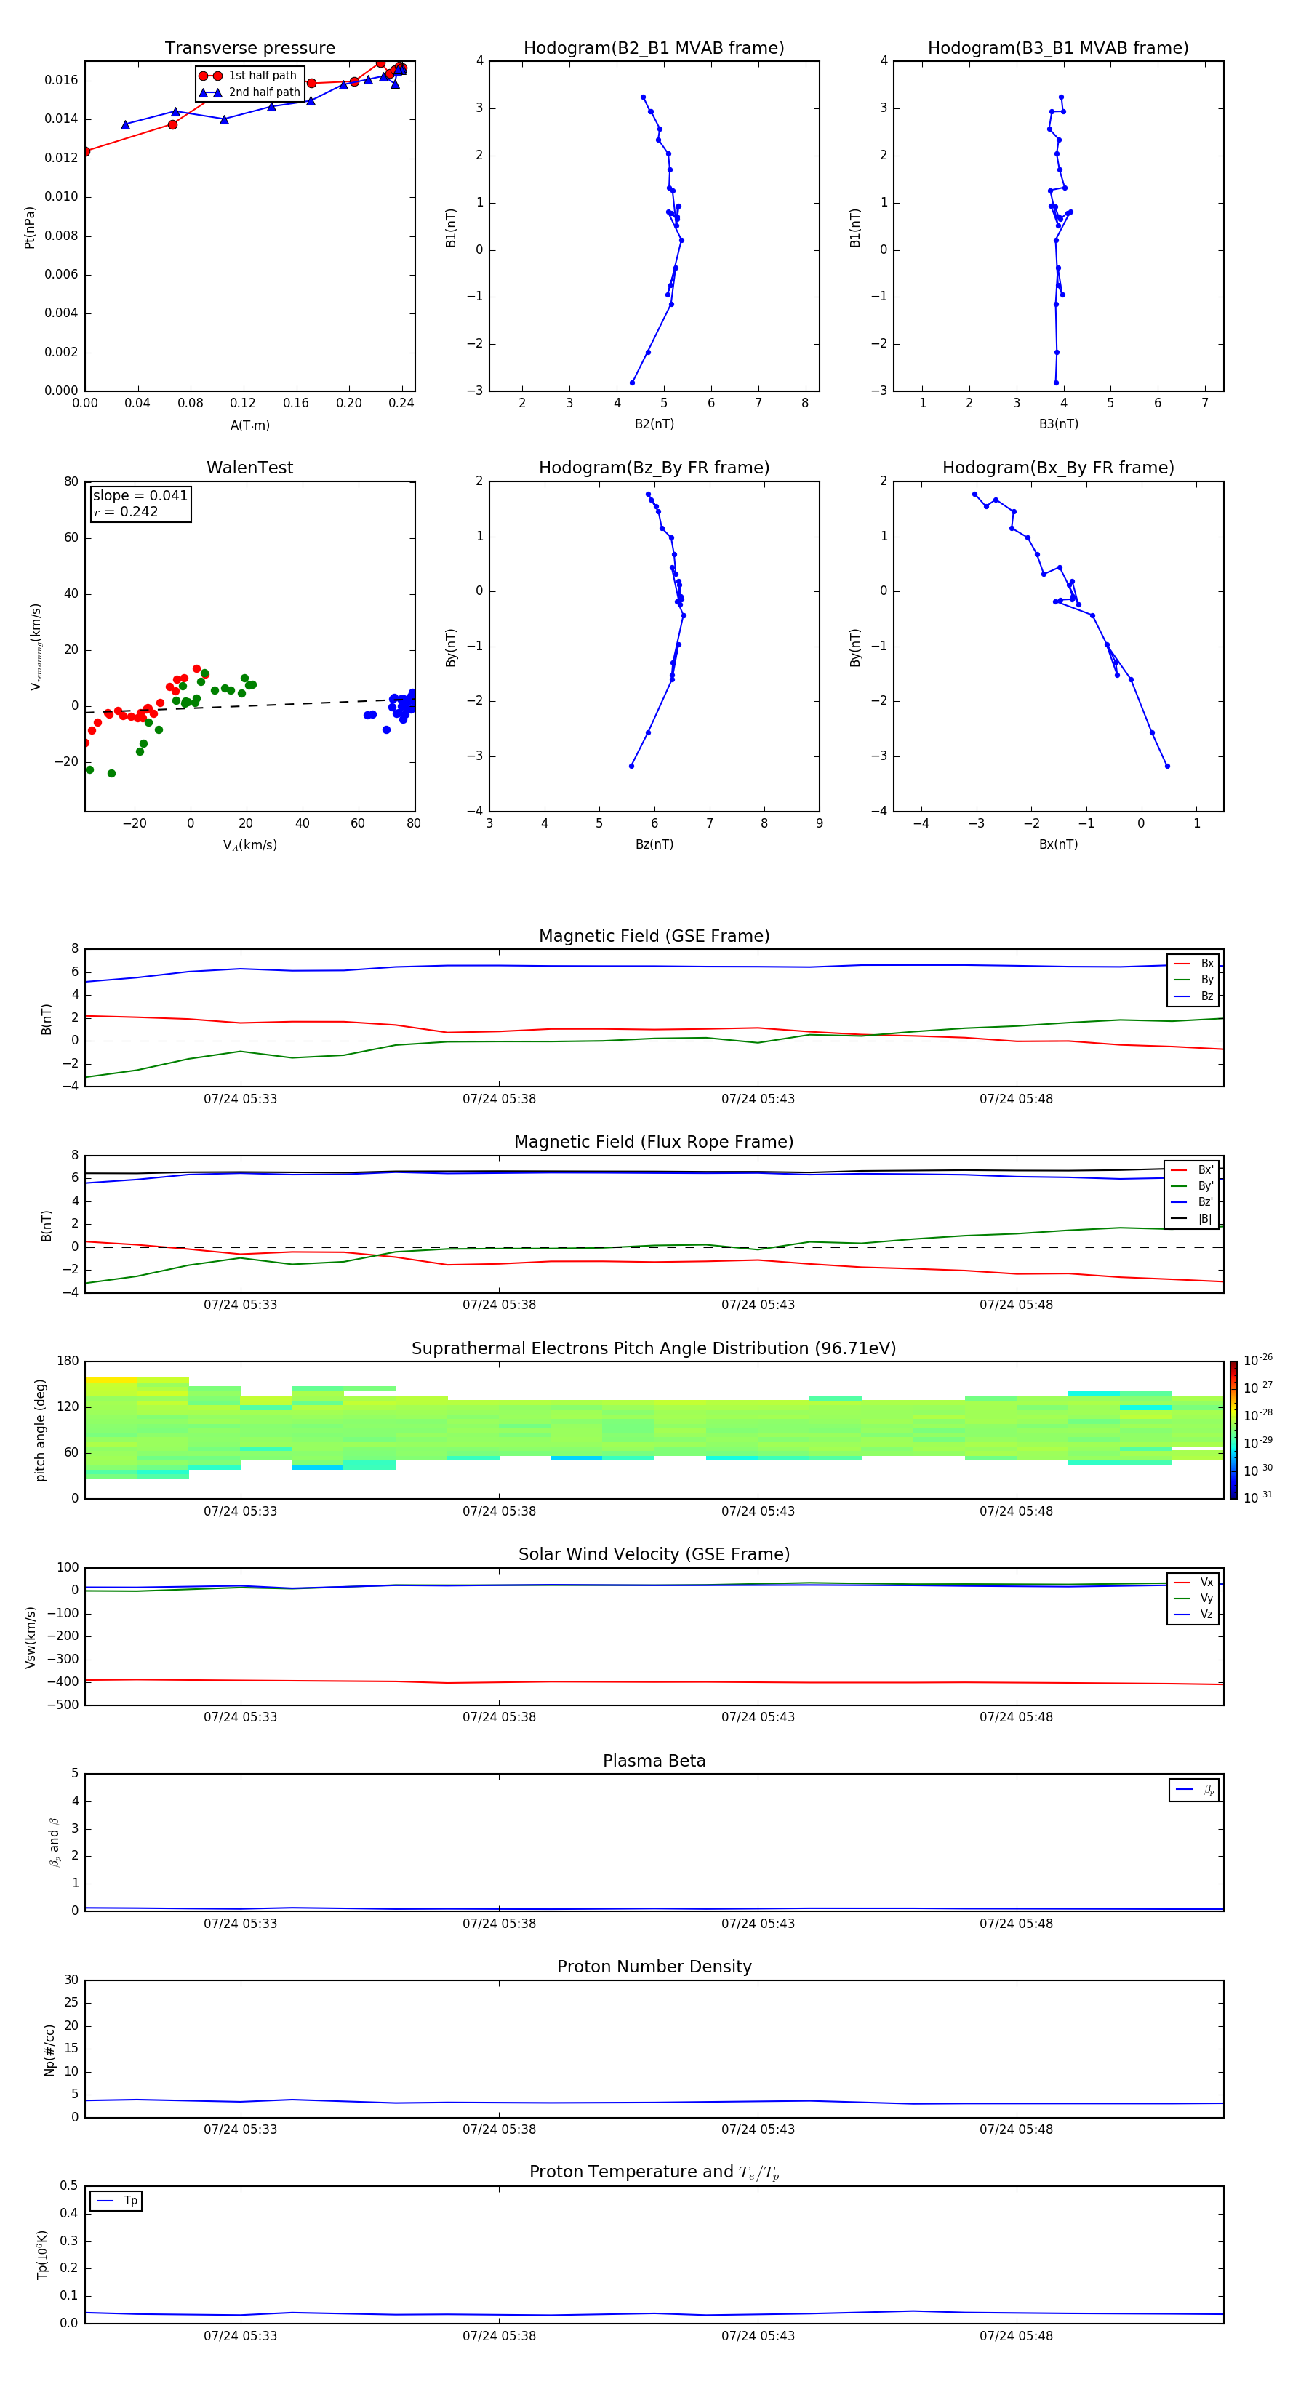This screenshot has height=2400, width=1309.
Task: Select the Bx entry in GSE legend
Action: tap(1193, 964)
